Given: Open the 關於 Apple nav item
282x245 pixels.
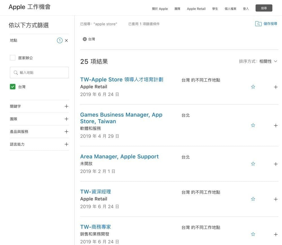Looking at the screenshot, I should [x=160, y=9].
